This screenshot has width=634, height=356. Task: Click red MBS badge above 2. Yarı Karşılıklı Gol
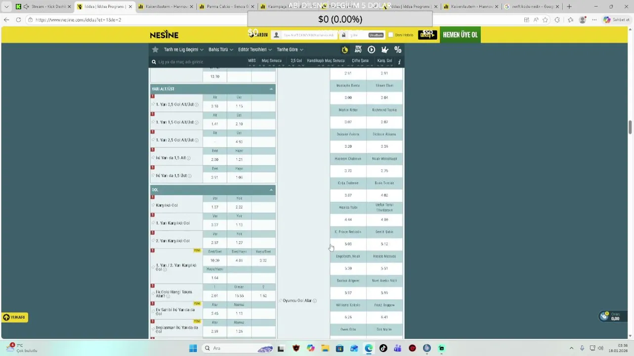coord(153,232)
